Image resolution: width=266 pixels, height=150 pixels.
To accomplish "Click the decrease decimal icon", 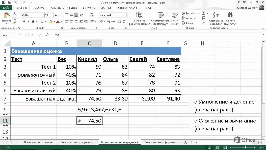I will pyautogui.click(x=124, y=21).
